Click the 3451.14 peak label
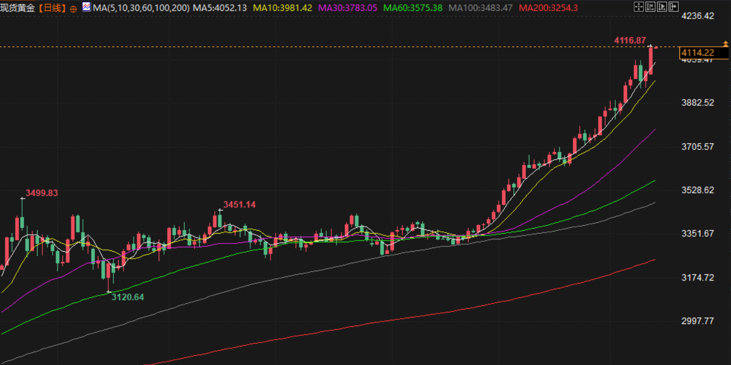The width and height of the screenshot is (731, 365). point(239,204)
